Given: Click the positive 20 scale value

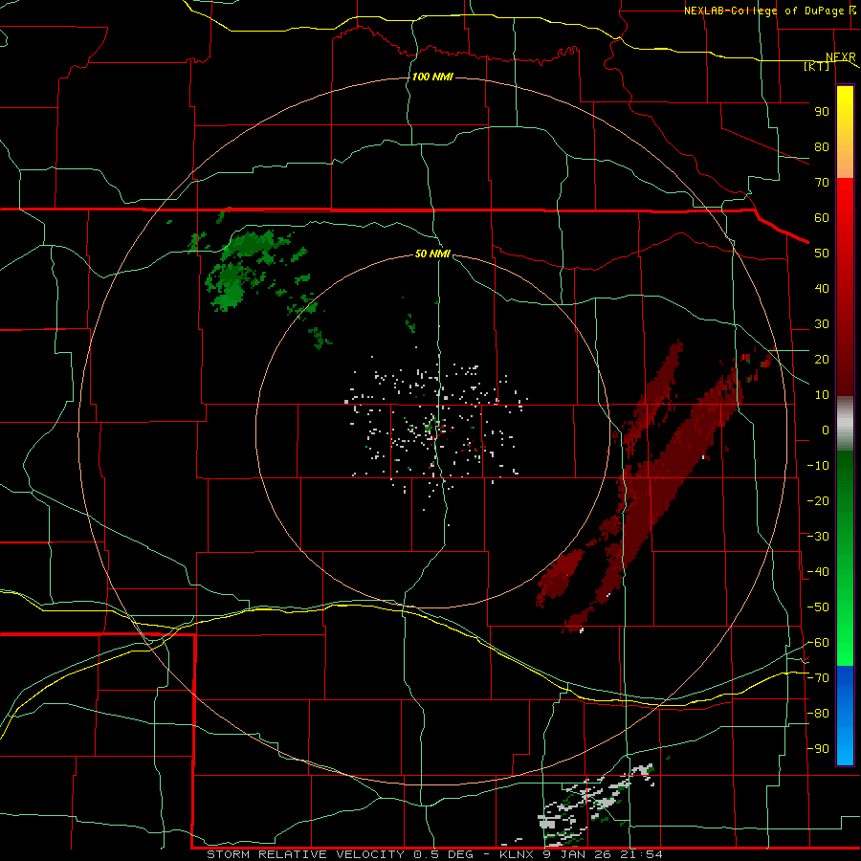Looking at the screenshot, I should pos(822,359).
